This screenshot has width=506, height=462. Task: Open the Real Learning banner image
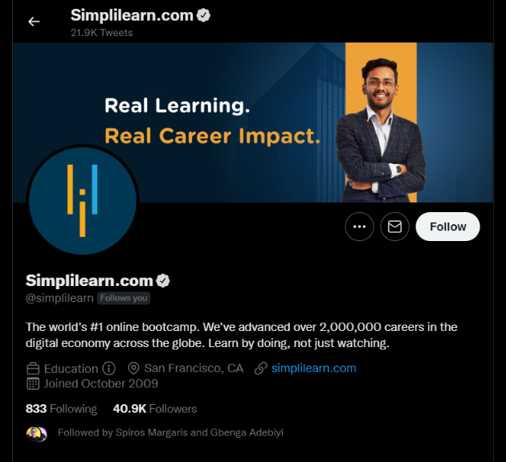(253, 122)
